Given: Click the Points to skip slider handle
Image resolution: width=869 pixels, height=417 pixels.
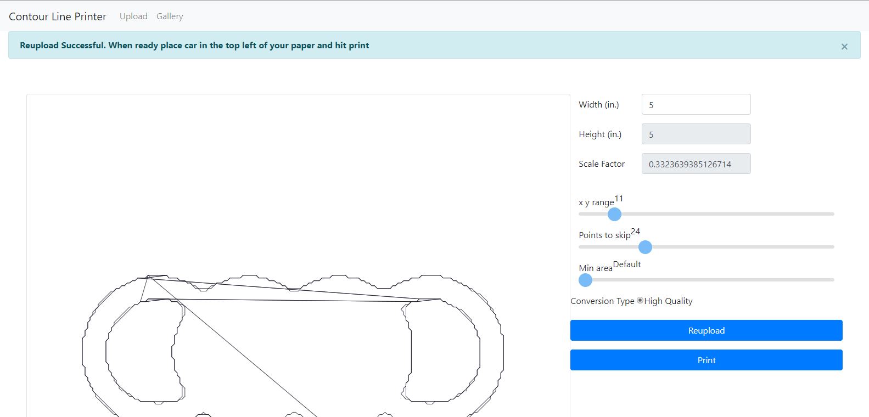Looking at the screenshot, I should 646,247.
